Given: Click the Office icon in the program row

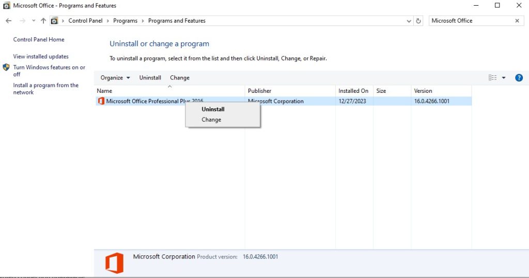Looking at the screenshot, I should point(101,101).
